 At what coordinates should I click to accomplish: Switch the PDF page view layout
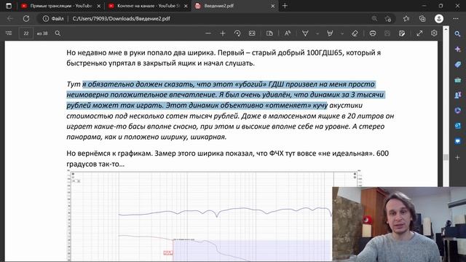coord(269,33)
